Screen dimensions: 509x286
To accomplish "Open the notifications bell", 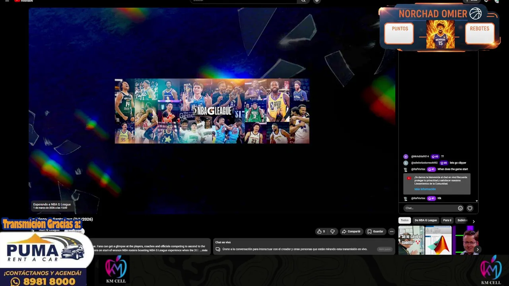I will coord(486,1).
